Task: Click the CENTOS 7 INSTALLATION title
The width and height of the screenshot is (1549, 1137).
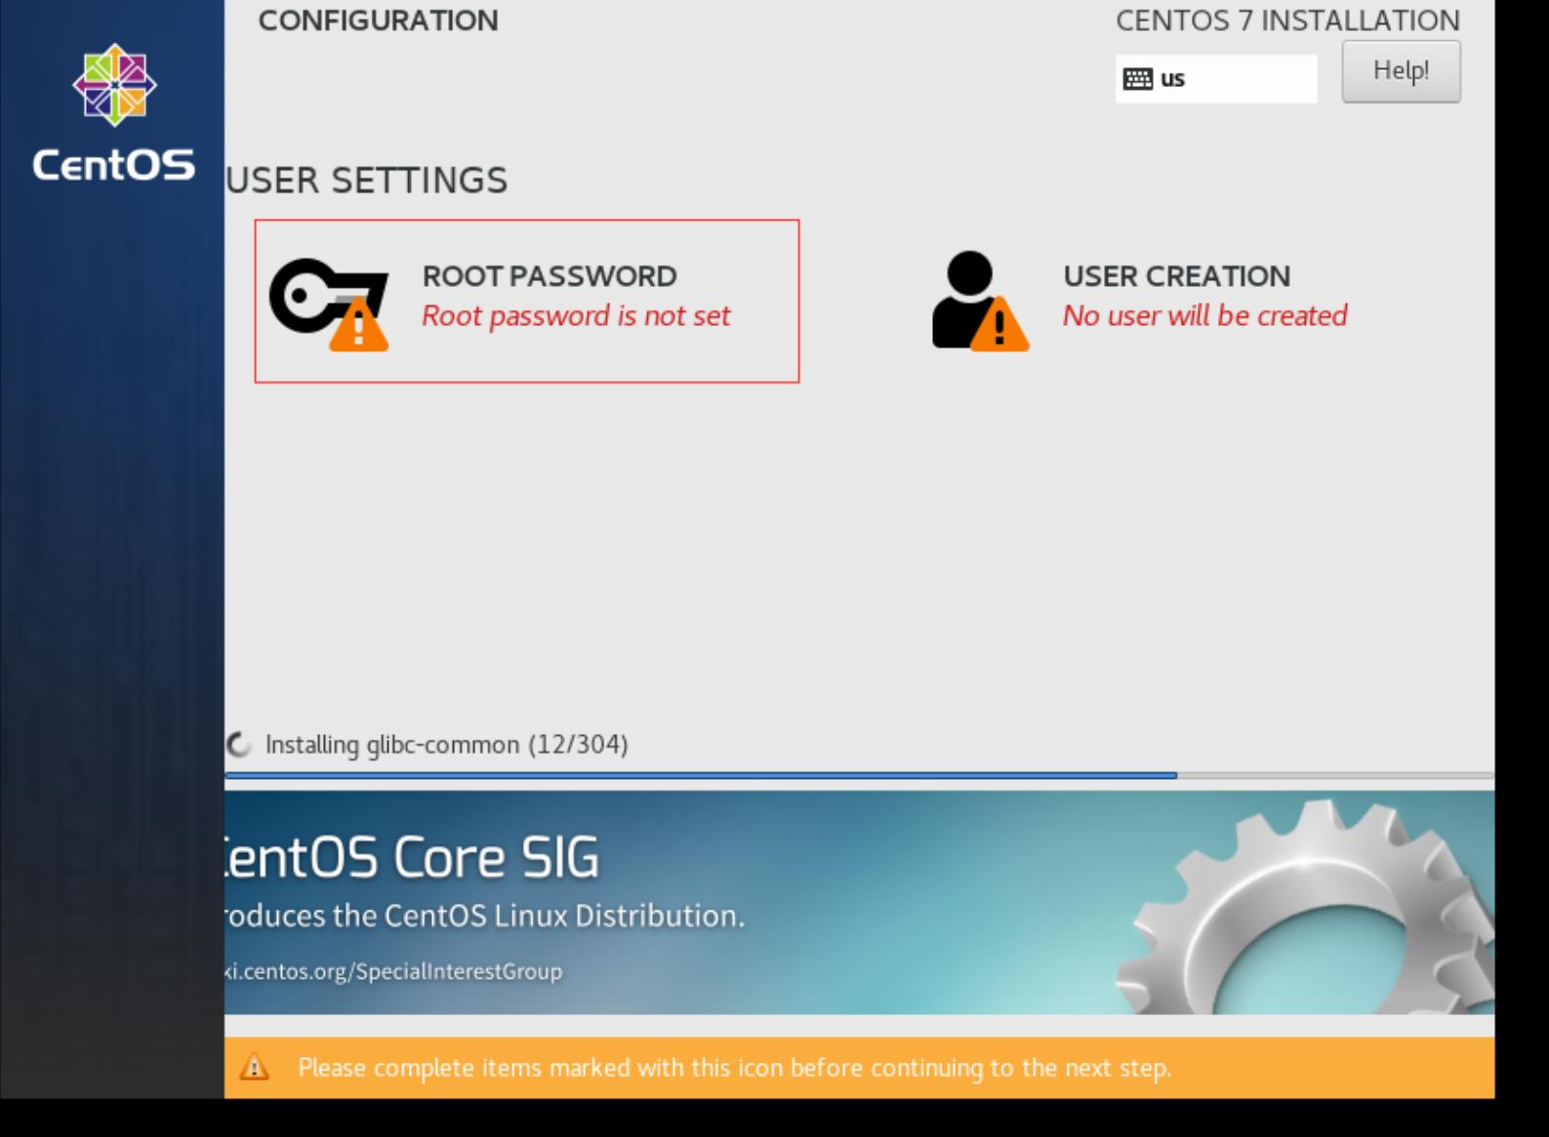Action: (1287, 20)
